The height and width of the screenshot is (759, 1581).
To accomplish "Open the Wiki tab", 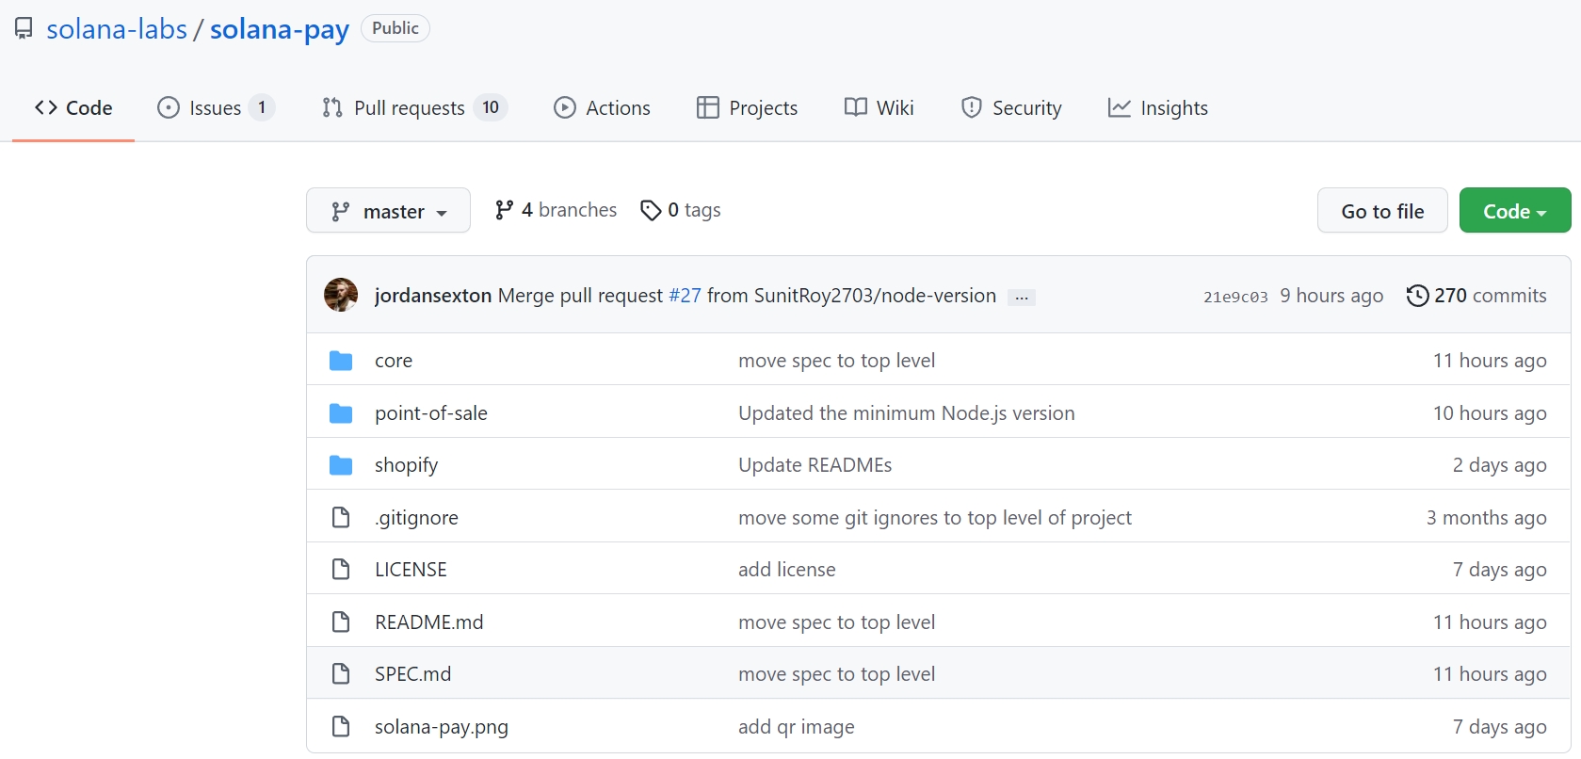I will 879,108.
